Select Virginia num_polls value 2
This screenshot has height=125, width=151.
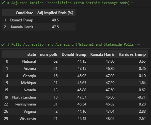pyautogui.click(x=56, y=111)
